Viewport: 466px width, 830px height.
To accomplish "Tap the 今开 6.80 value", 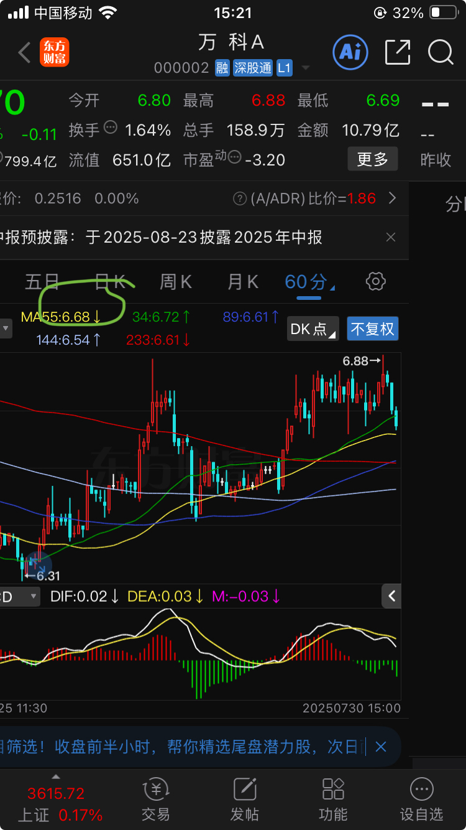I will (x=154, y=100).
